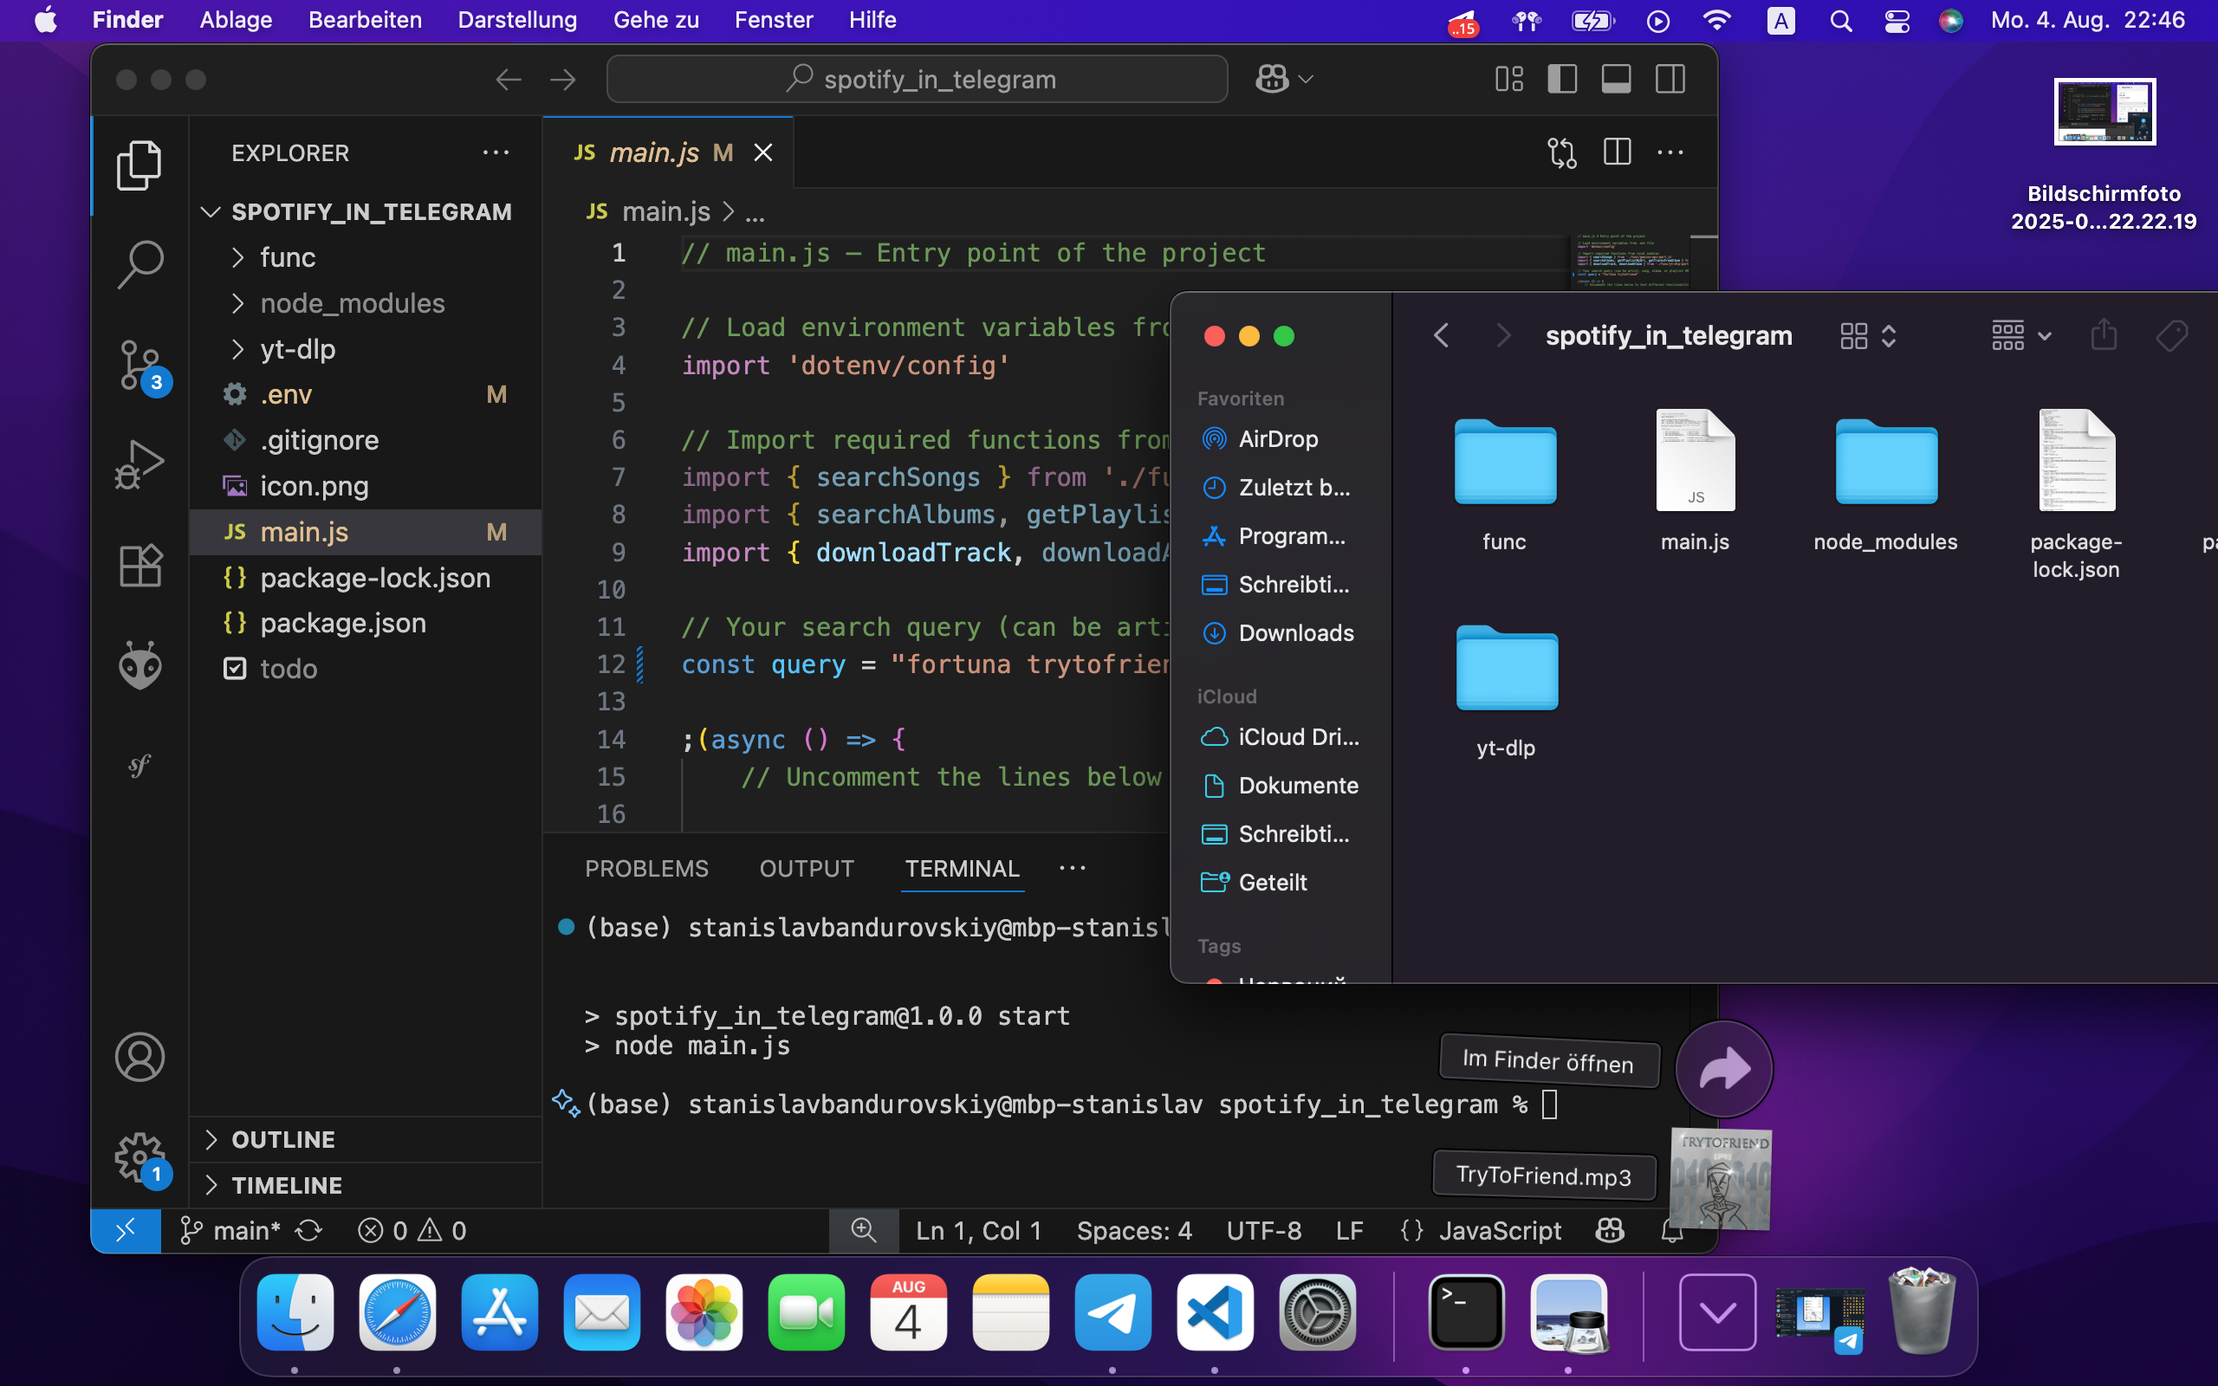Expand the yt-dlp folder in Explorer

pyautogui.click(x=365, y=349)
